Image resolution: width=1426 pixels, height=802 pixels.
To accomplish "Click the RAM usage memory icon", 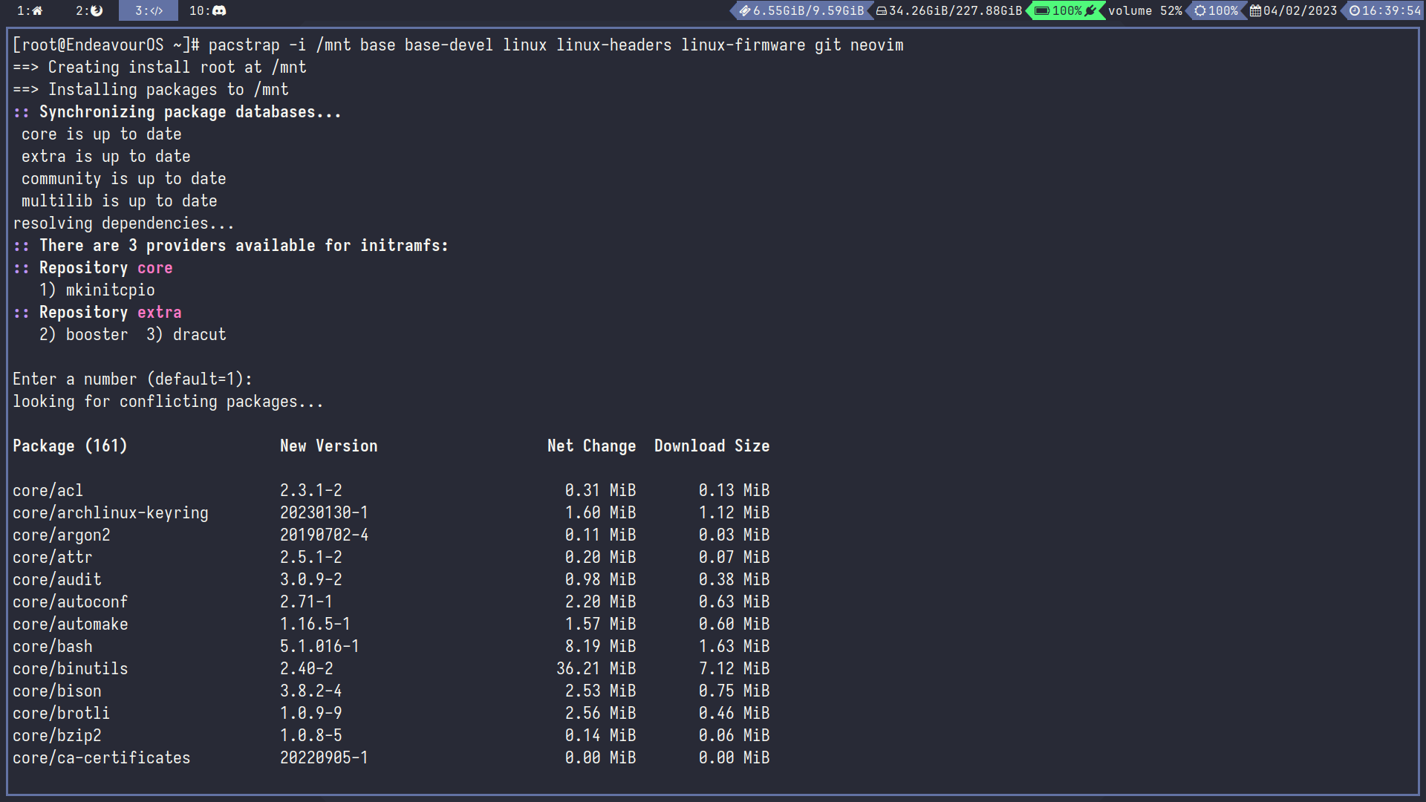I will pos(744,10).
